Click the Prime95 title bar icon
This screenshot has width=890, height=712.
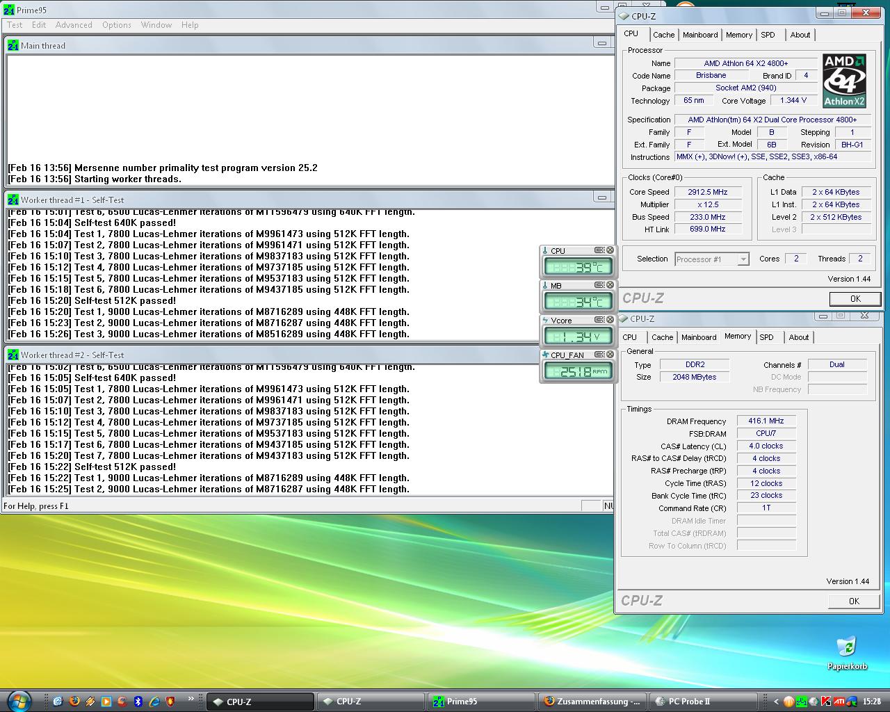click(9, 10)
